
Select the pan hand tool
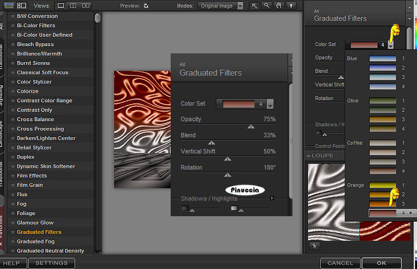[279, 6]
